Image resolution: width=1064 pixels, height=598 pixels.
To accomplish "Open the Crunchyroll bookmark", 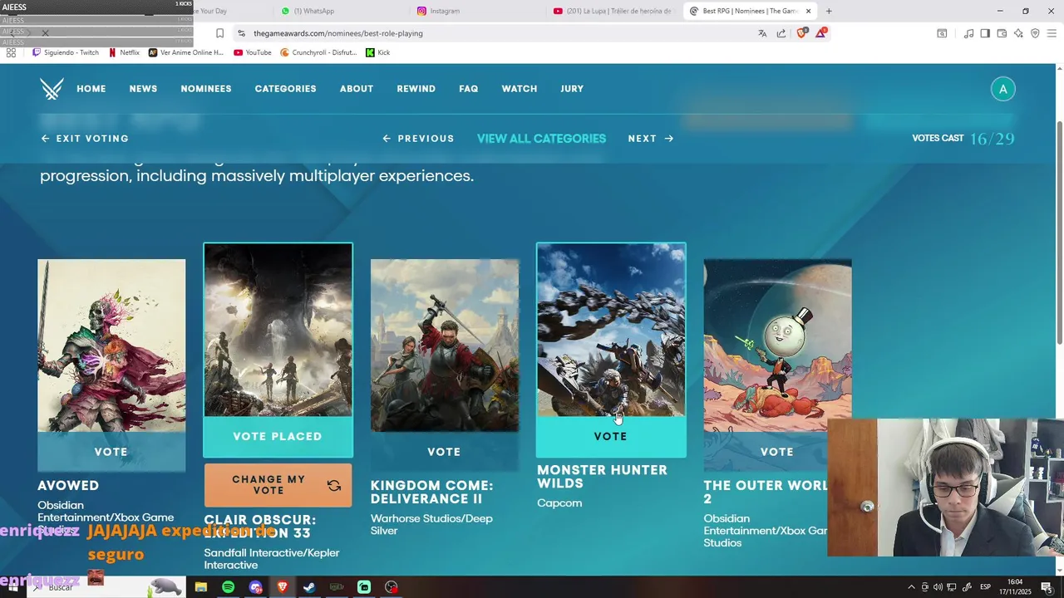I will click(x=319, y=52).
